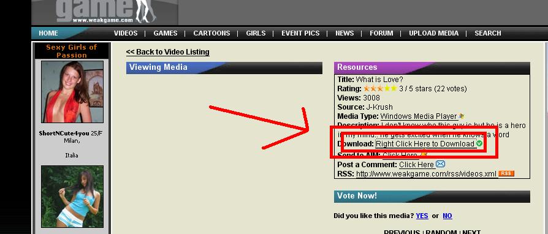Go to the VIDEOS section
The width and height of the screenshot is (548, 234).
126,33
